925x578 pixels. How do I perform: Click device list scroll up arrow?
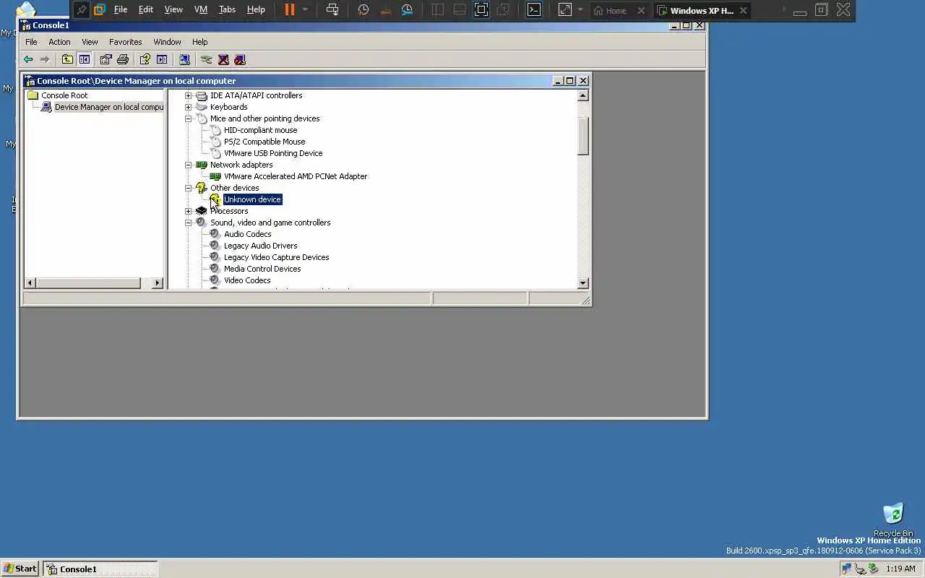[x=583, y=95]
